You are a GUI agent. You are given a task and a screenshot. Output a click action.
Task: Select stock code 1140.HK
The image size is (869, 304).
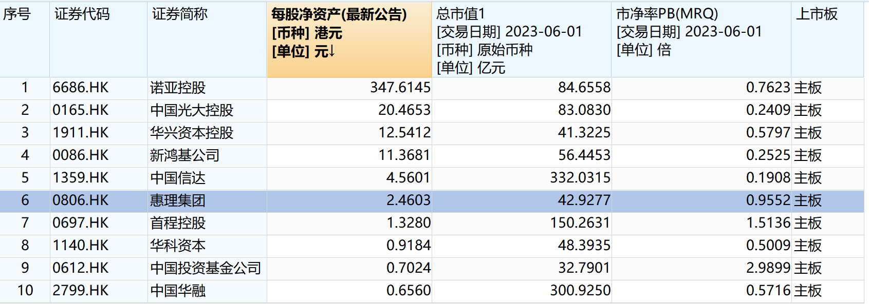click(81, 246)
